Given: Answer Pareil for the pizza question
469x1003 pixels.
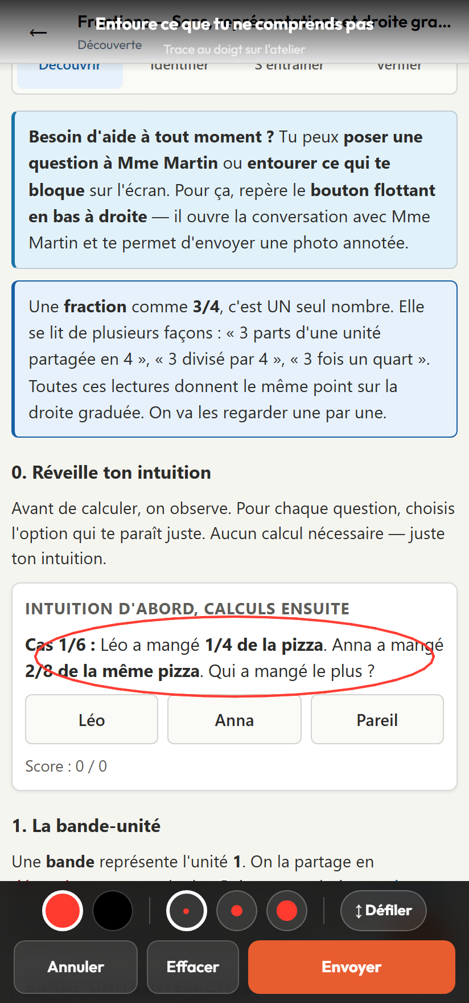Looking at the screenshot, I should click(377, 720).
